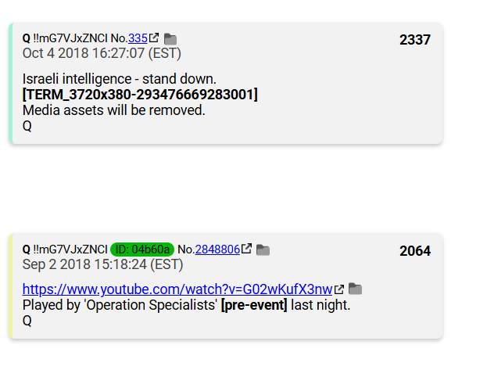Screen dimensions: 487x377
Task: Open post No. 335 link
Action: click(138, 38)
